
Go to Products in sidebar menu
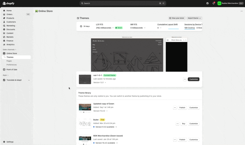click(10, 18)
